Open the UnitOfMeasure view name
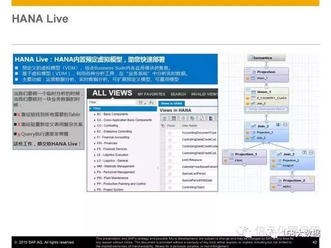 pyautogui.click(x=192, y=160)
